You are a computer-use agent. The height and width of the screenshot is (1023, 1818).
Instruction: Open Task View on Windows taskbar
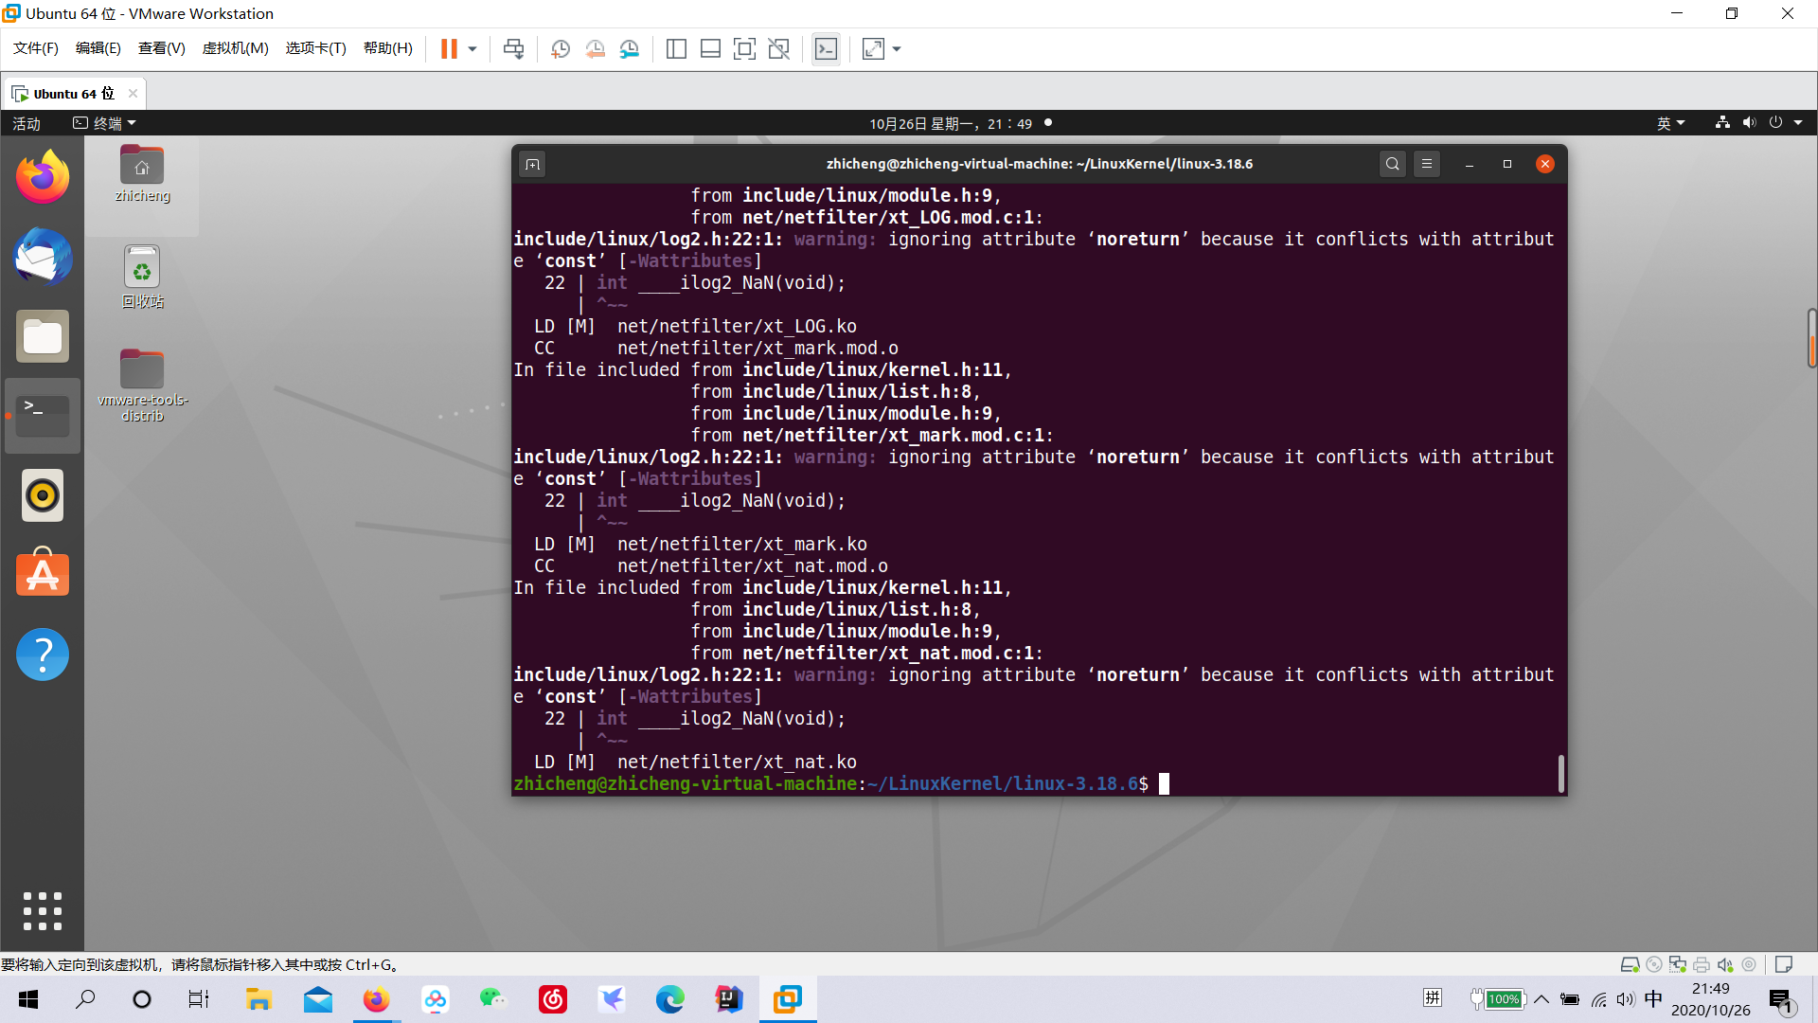click(199, 999)
